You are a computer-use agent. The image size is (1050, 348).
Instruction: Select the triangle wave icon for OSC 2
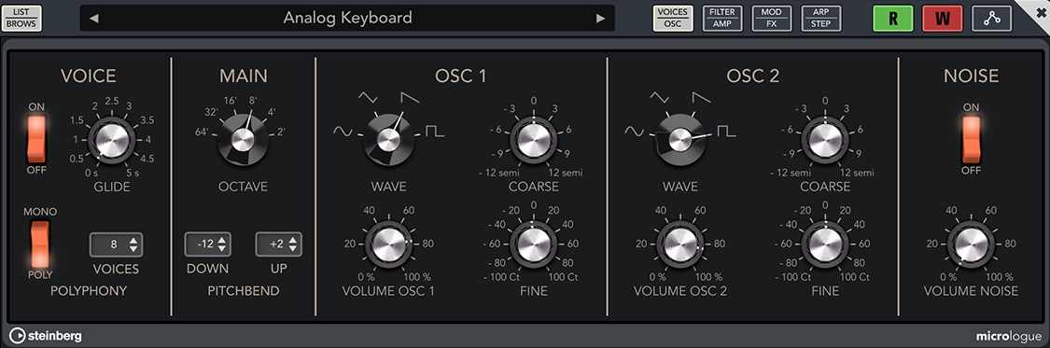click(660, 98)
